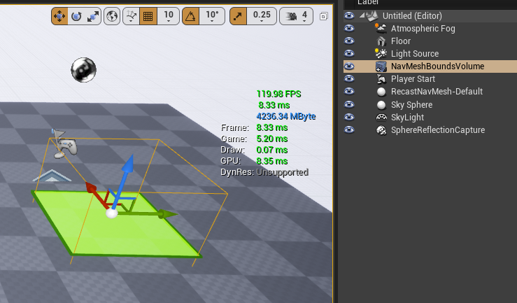Click the Floor mesh icon
The width and height of the screenshot is (517, 303).
[381, 41]
